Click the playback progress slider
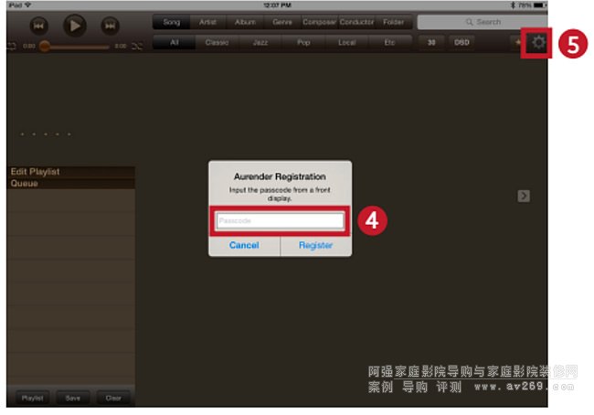This screenshot has width=594, height=415. (78, 45)
